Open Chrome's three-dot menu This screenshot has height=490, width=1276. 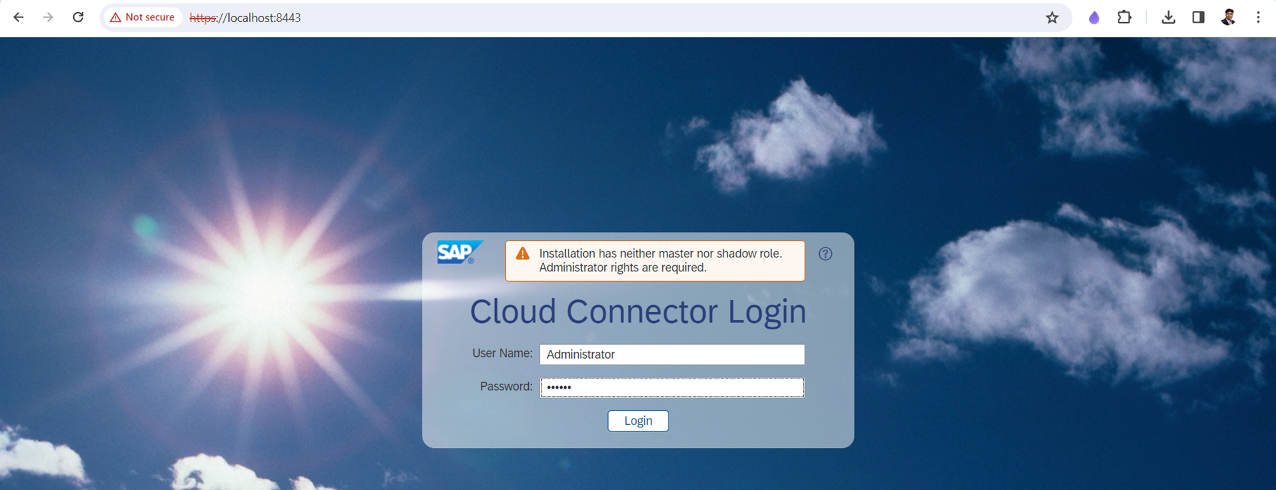[x=1258, y=17]
